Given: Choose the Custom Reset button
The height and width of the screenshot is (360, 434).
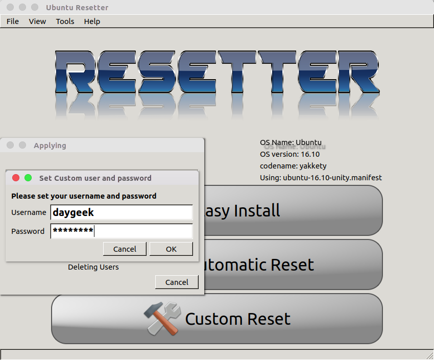Looking at the screenshot, I should [217, 319].
